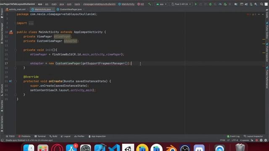Launch Unity from the Dock
This screenshot has height=151, width=269.
(x=128, y=148)
